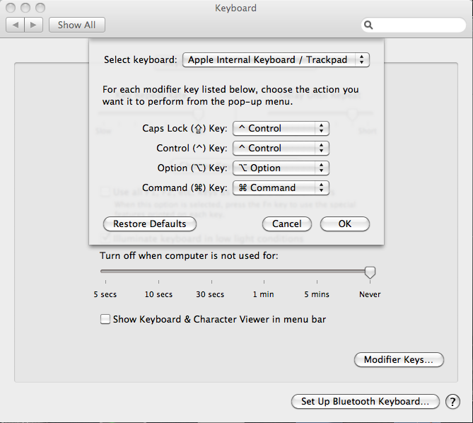Enable Show Keyboard & Character Viewer checkbox
The height and width of the screenshot is (423, 473).
105,319
